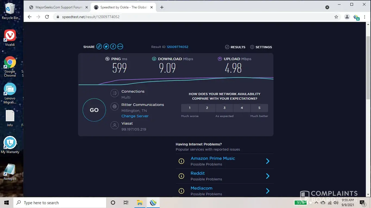The height and width of the screenshot is (208, 371).
Task: Open more share options icon
Action: tap(120, 47)
